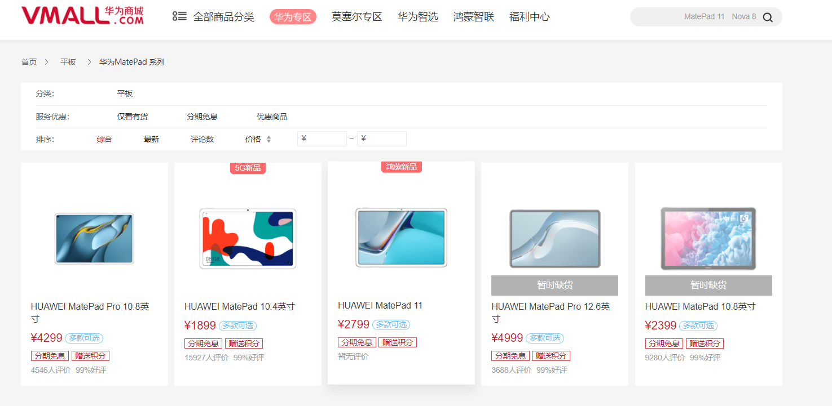The height and width of the screenshot is (406, 832).
Task: Click 暂无评价 under MatePad 11
Action: click(x=353, y=357)
